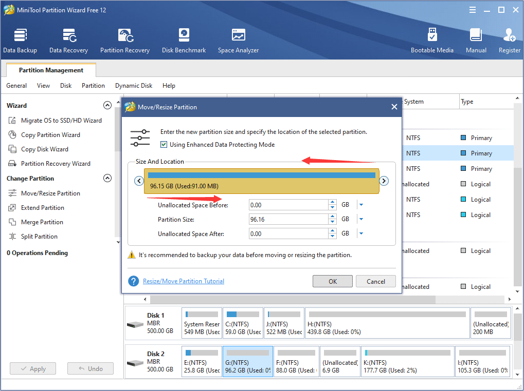
Task: Click in the Unallocated Space After field
Action: [x=288, y=233]
